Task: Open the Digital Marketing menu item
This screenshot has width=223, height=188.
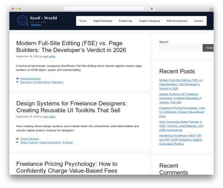Action: click(103, 21)
